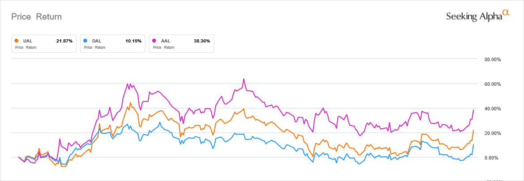Toggle the AAL ticker label

[165, 41]
